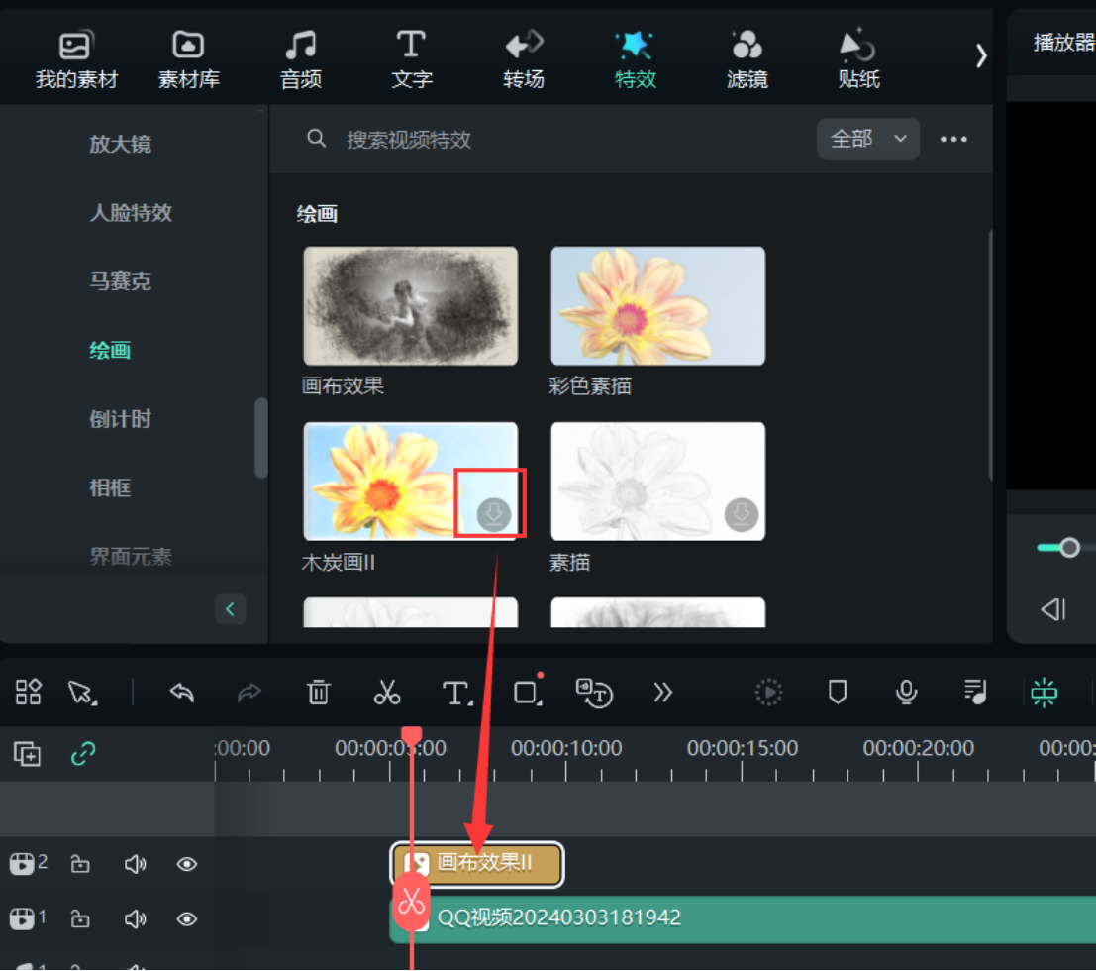1096x971 pixels.
Task: Select 倒计时 effect category
Action: (120, 419)
